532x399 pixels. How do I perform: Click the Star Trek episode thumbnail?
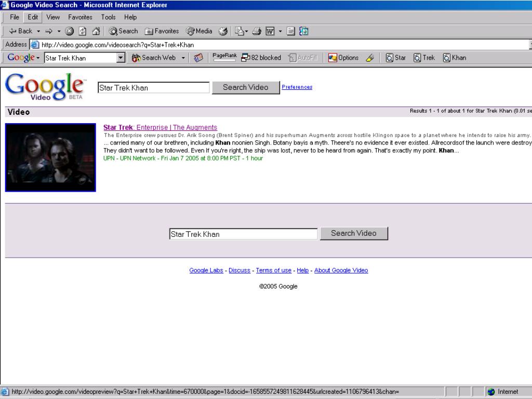50,157
